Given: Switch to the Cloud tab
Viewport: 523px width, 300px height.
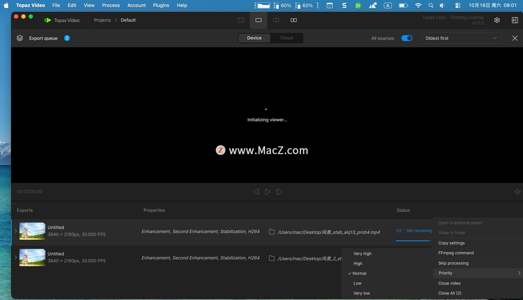Looking at the screenshot, I should tap(287, 38).
